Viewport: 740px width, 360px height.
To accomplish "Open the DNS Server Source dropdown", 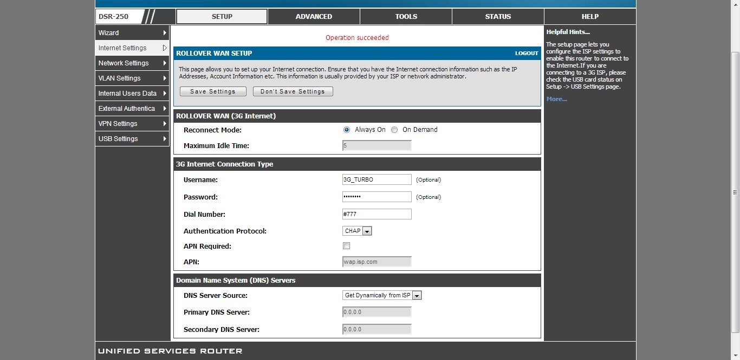I will [417, 296].
